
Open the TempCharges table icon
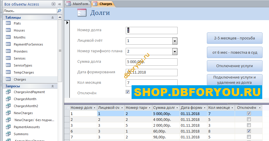click(8, 72)
